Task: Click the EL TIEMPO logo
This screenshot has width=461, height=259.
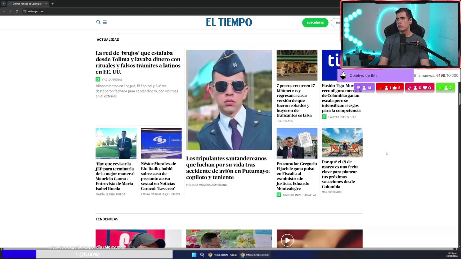Action: (229, 22)
